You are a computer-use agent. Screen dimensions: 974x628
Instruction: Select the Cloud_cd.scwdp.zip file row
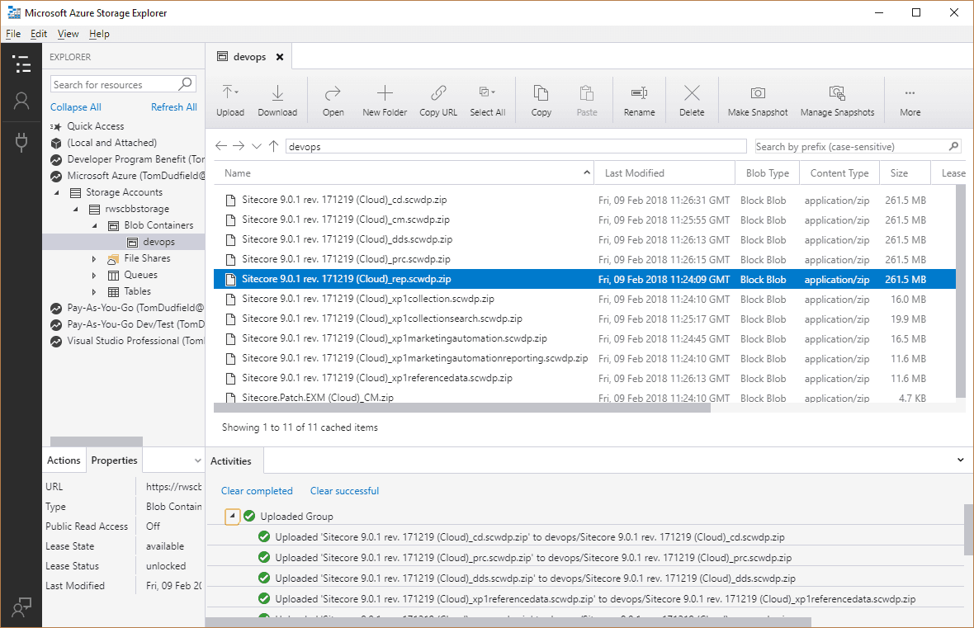pos(584,200)
